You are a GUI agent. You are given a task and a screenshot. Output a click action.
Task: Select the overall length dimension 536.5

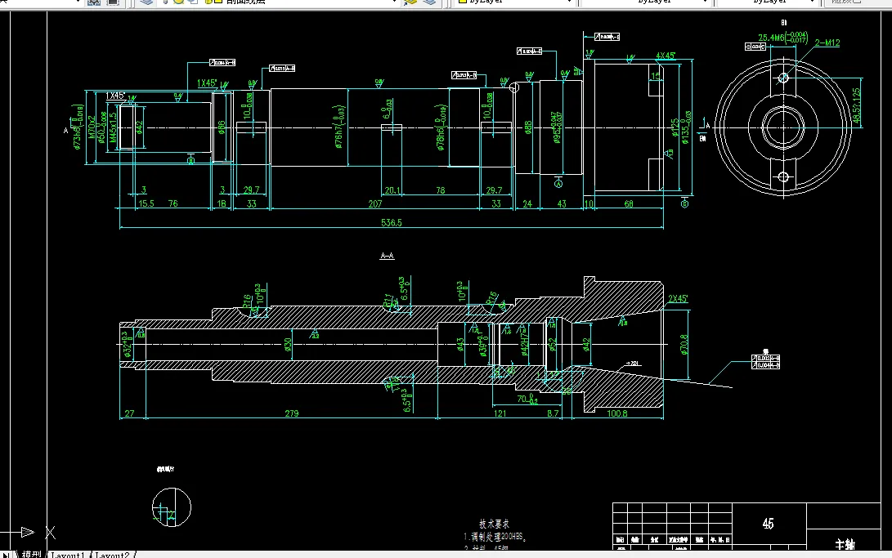(392, 222)
